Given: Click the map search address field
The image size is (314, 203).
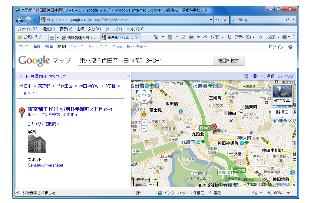Looking at the screenshot, I should 145,61.
